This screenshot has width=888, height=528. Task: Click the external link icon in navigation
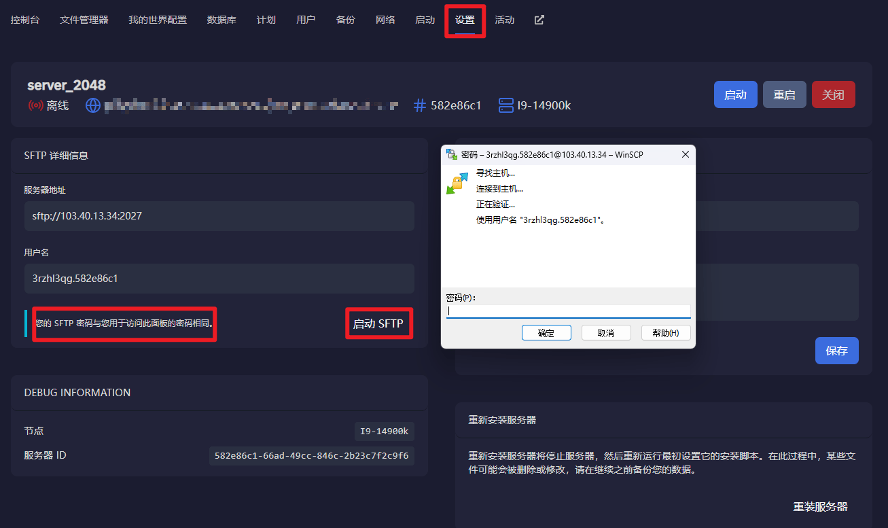click(539, 20)
